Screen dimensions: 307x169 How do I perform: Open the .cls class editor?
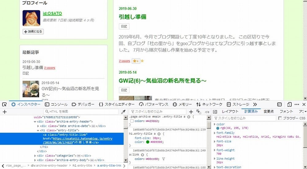[x=207, y=112]
